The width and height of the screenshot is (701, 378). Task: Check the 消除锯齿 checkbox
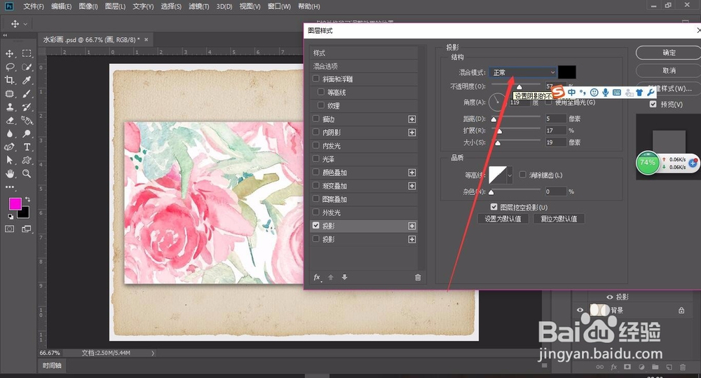tap(523, 175)
